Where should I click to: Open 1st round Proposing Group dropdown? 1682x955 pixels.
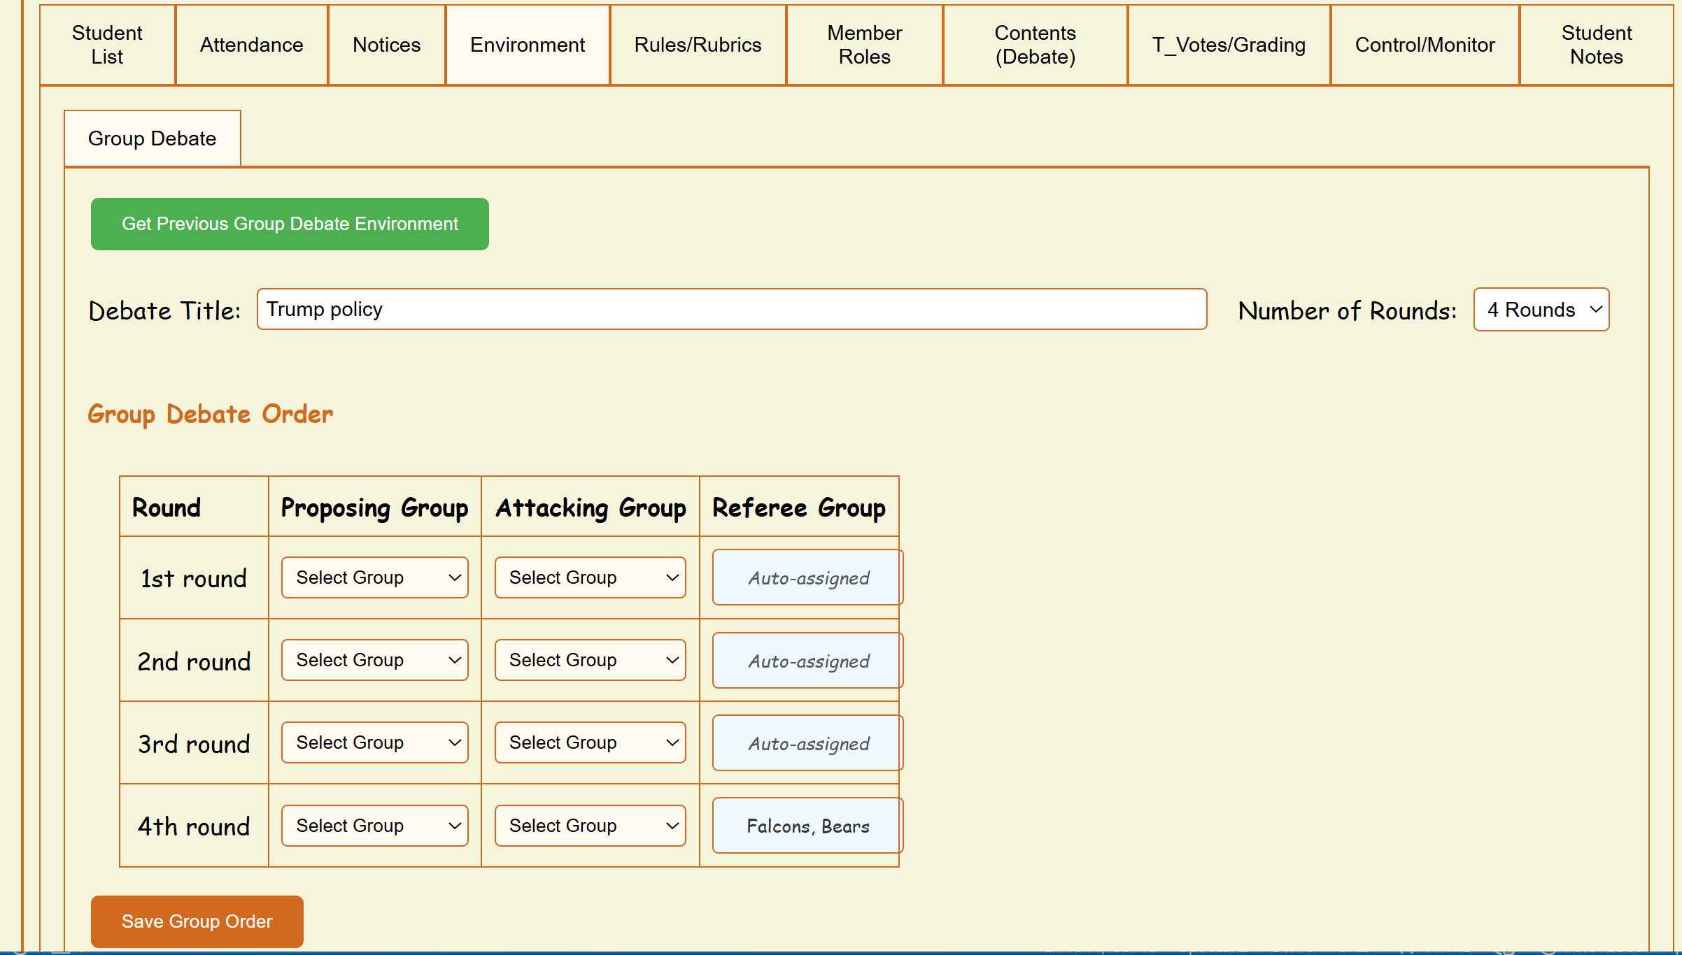coord(374,577)
